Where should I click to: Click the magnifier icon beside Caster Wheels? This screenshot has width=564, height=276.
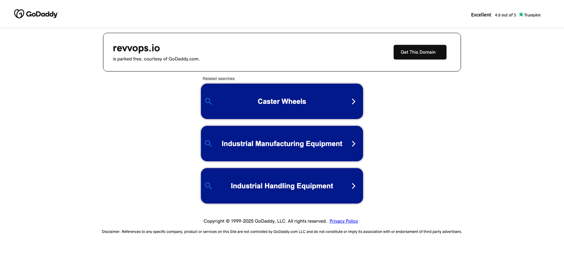208,101
